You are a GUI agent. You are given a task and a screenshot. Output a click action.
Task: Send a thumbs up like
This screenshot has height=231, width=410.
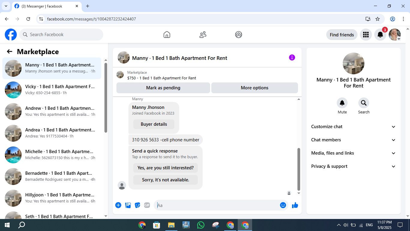tap(295, 205)
